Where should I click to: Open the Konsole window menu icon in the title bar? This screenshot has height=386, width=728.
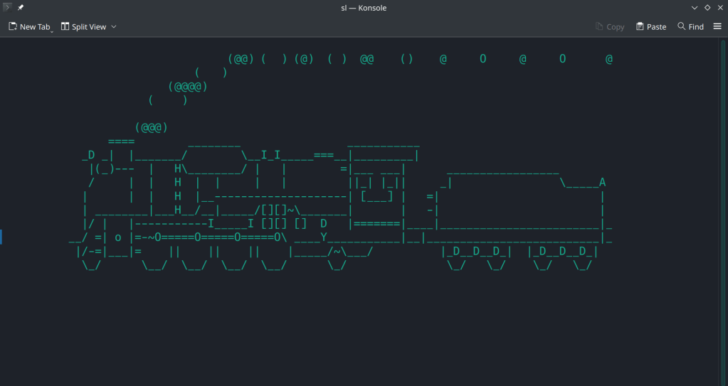7,7
